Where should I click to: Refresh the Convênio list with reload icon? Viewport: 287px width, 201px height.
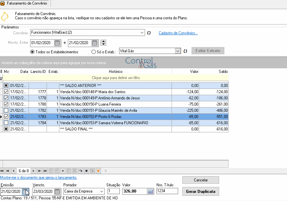point(149,33)
